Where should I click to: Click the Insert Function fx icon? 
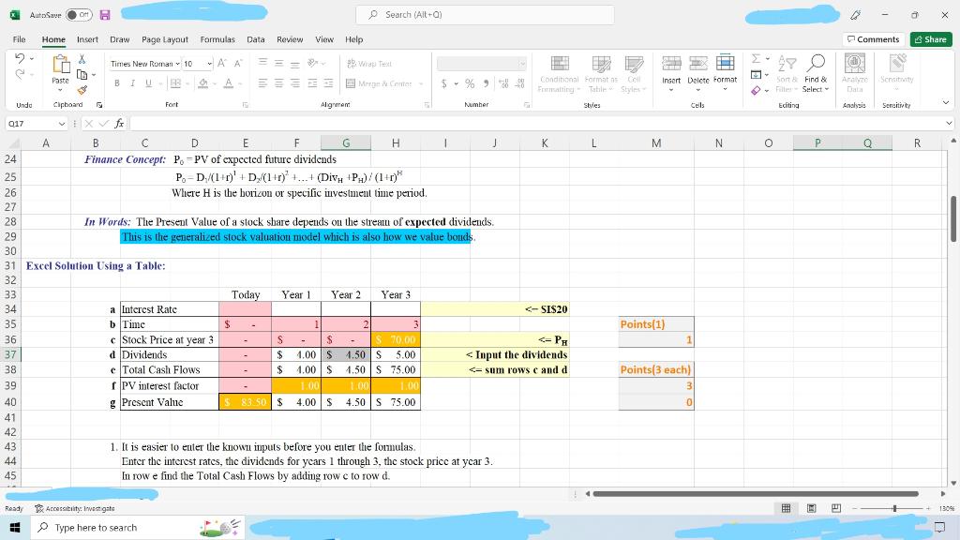(119, 124)
